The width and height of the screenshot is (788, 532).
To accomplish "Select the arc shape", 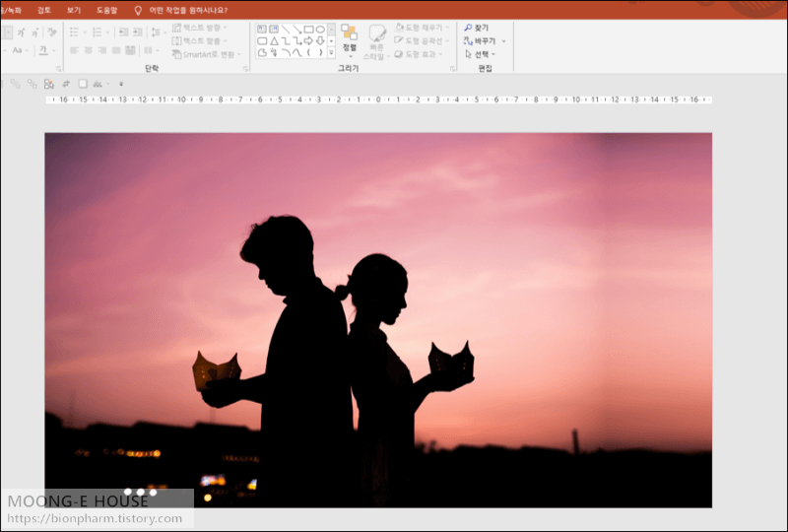I will click(x=286, y=52).
